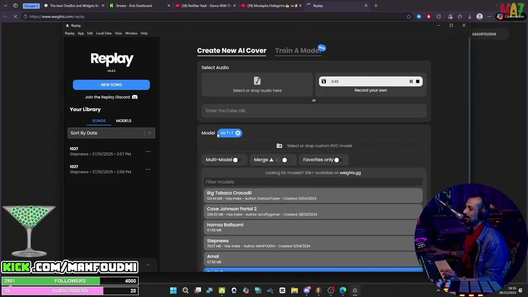528x297 pixels.
Task: Open the Discord icon beside Join the Replay Discord
Action: tap(134, 97)
